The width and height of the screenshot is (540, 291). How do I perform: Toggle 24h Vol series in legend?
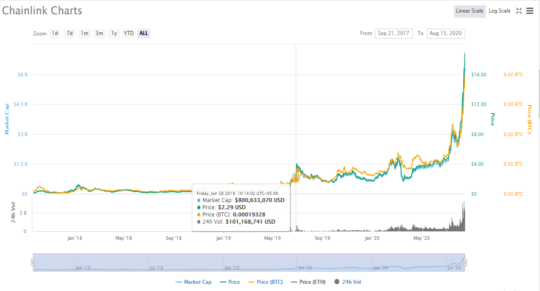[x=347, y=282]
